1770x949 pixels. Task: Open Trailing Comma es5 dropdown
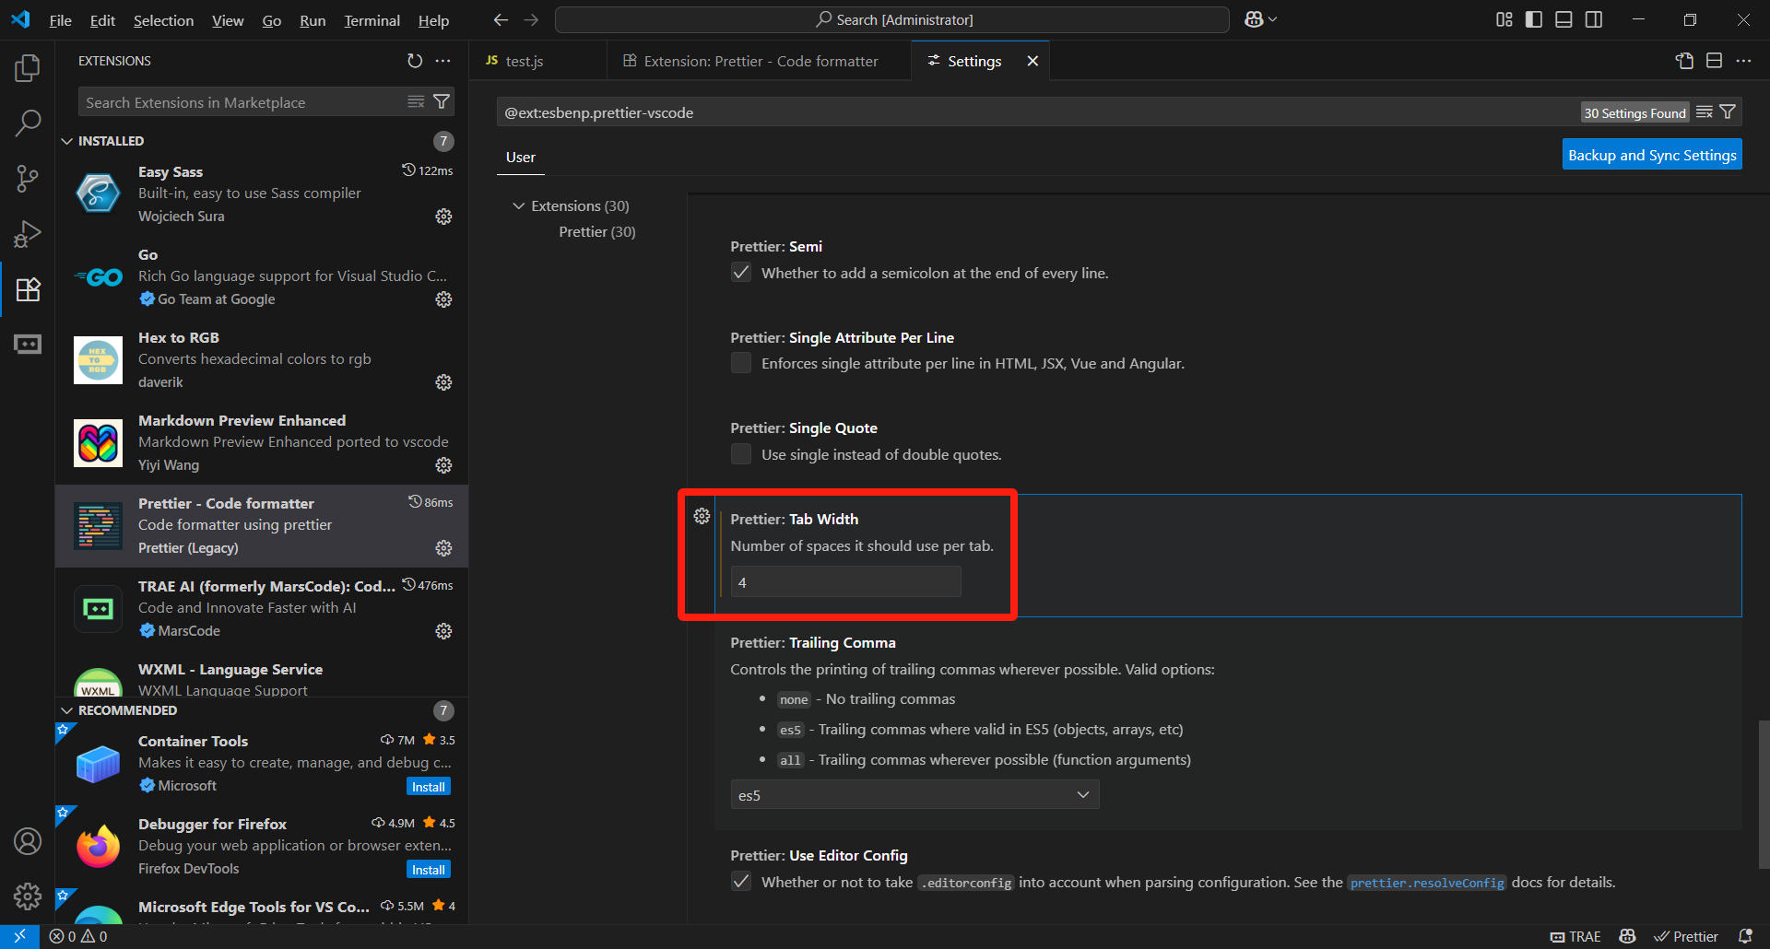coord(914,794)
